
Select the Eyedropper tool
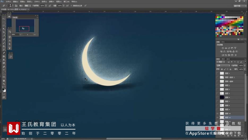pos(4,36)
